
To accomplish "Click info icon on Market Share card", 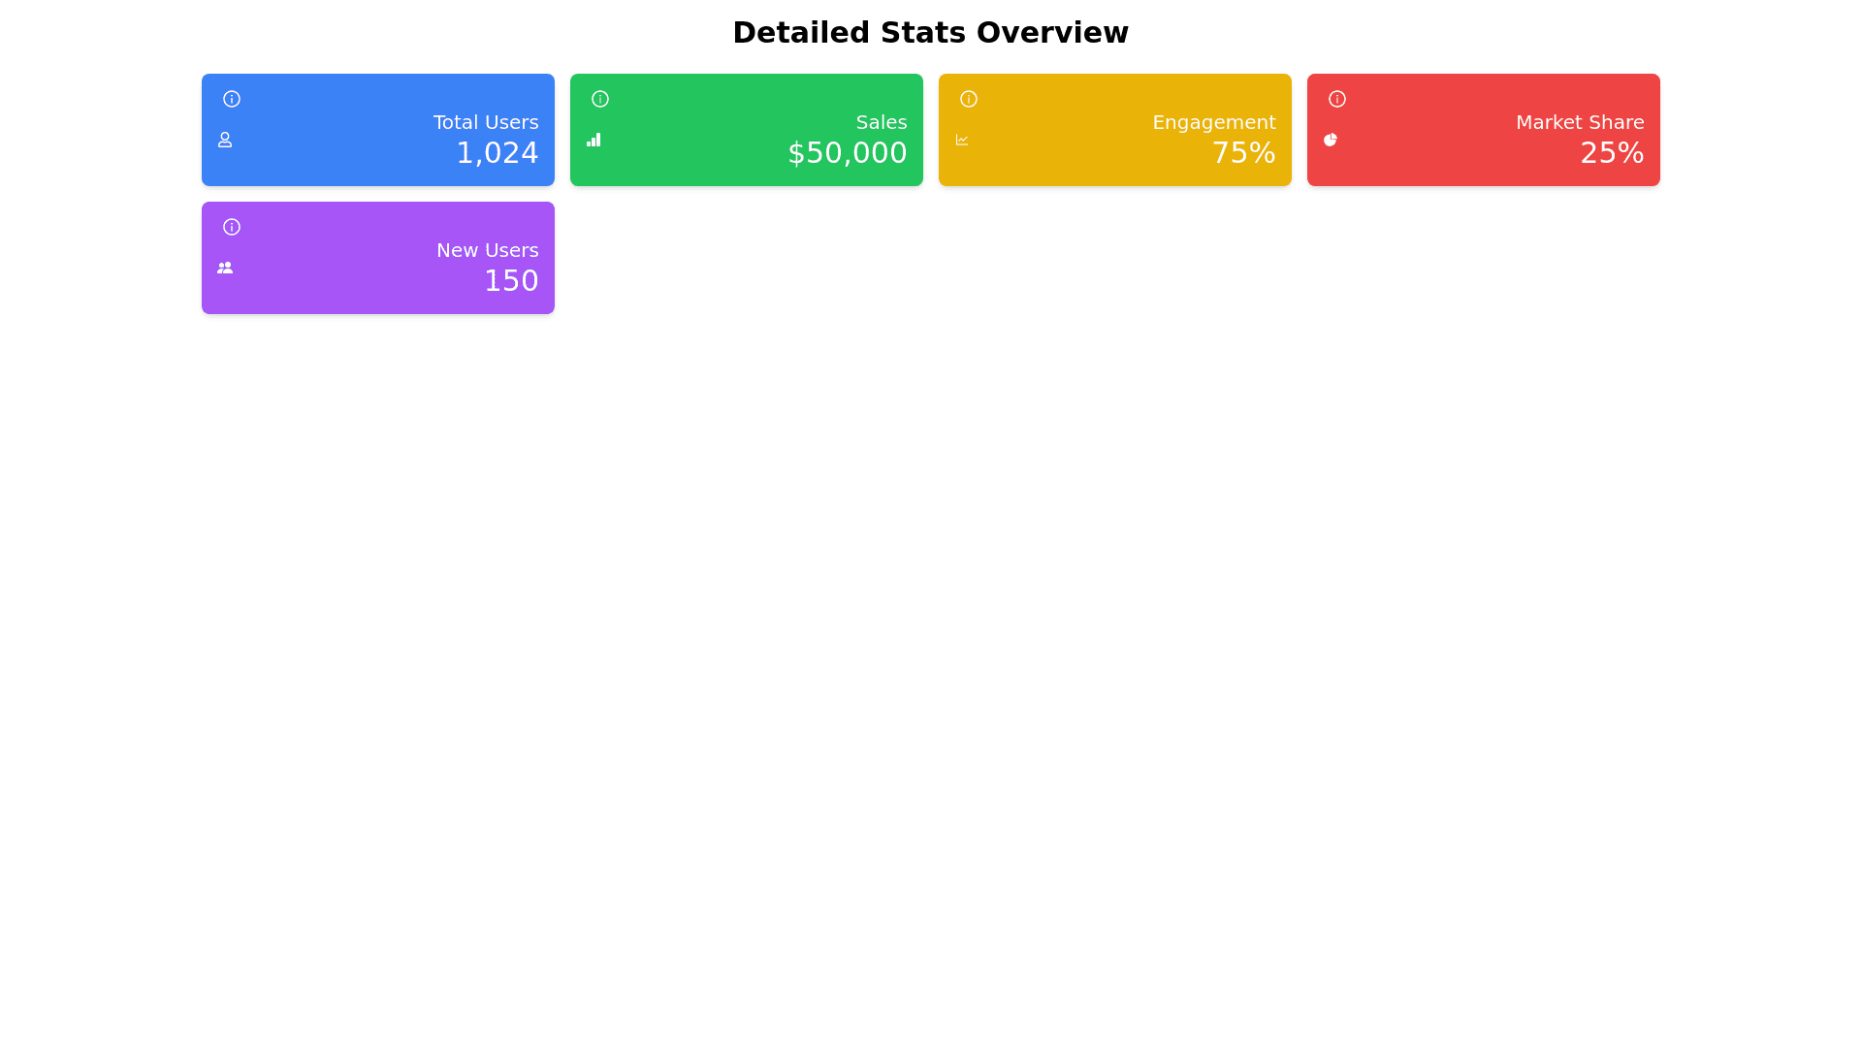I will point(1336,99).
